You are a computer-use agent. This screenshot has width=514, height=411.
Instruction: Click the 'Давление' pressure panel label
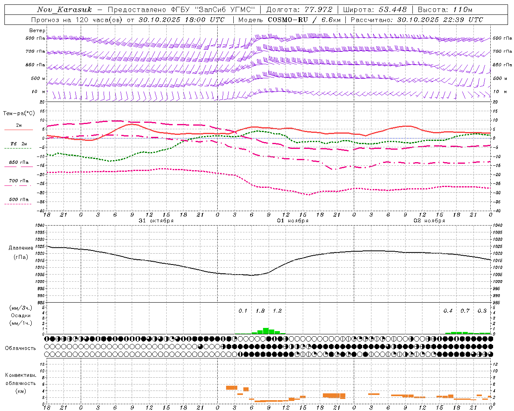(x=21, y=248)
